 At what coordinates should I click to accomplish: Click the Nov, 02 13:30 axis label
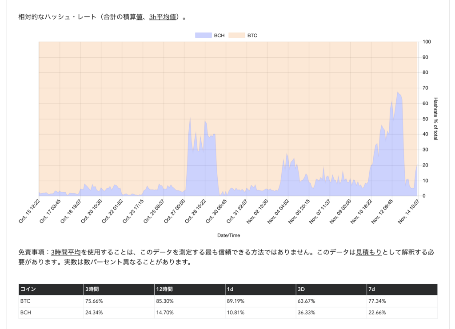[257, 211]
